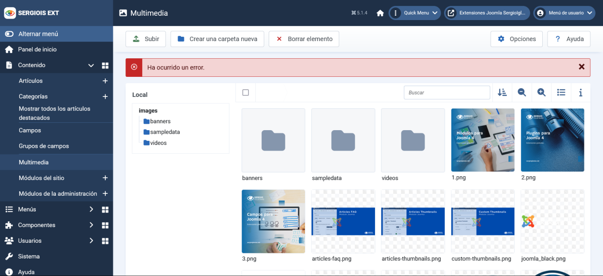This screenshot has width=603, height=276.
Task: Select the joomla_black.png thumbnail
Action: [553, 222]
